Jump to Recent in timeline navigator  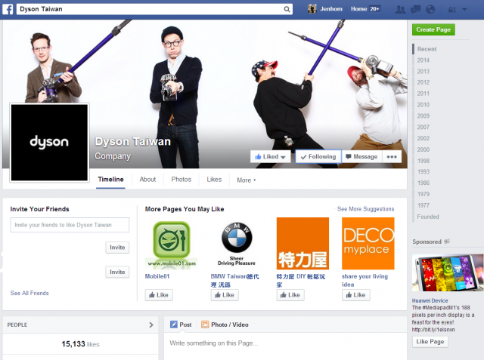point(427,49)
